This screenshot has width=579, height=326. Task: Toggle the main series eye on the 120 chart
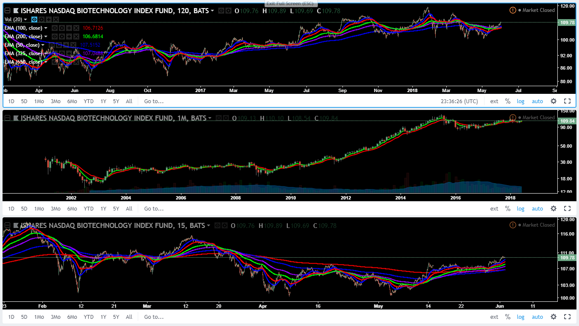click(x=221, y=11)
